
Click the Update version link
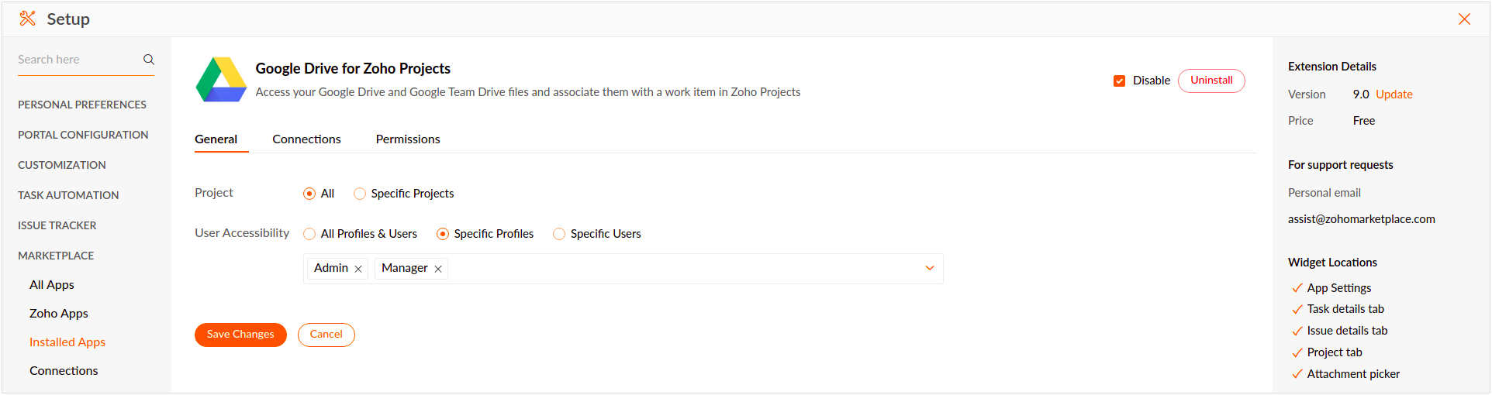(x=1394, y=94)
